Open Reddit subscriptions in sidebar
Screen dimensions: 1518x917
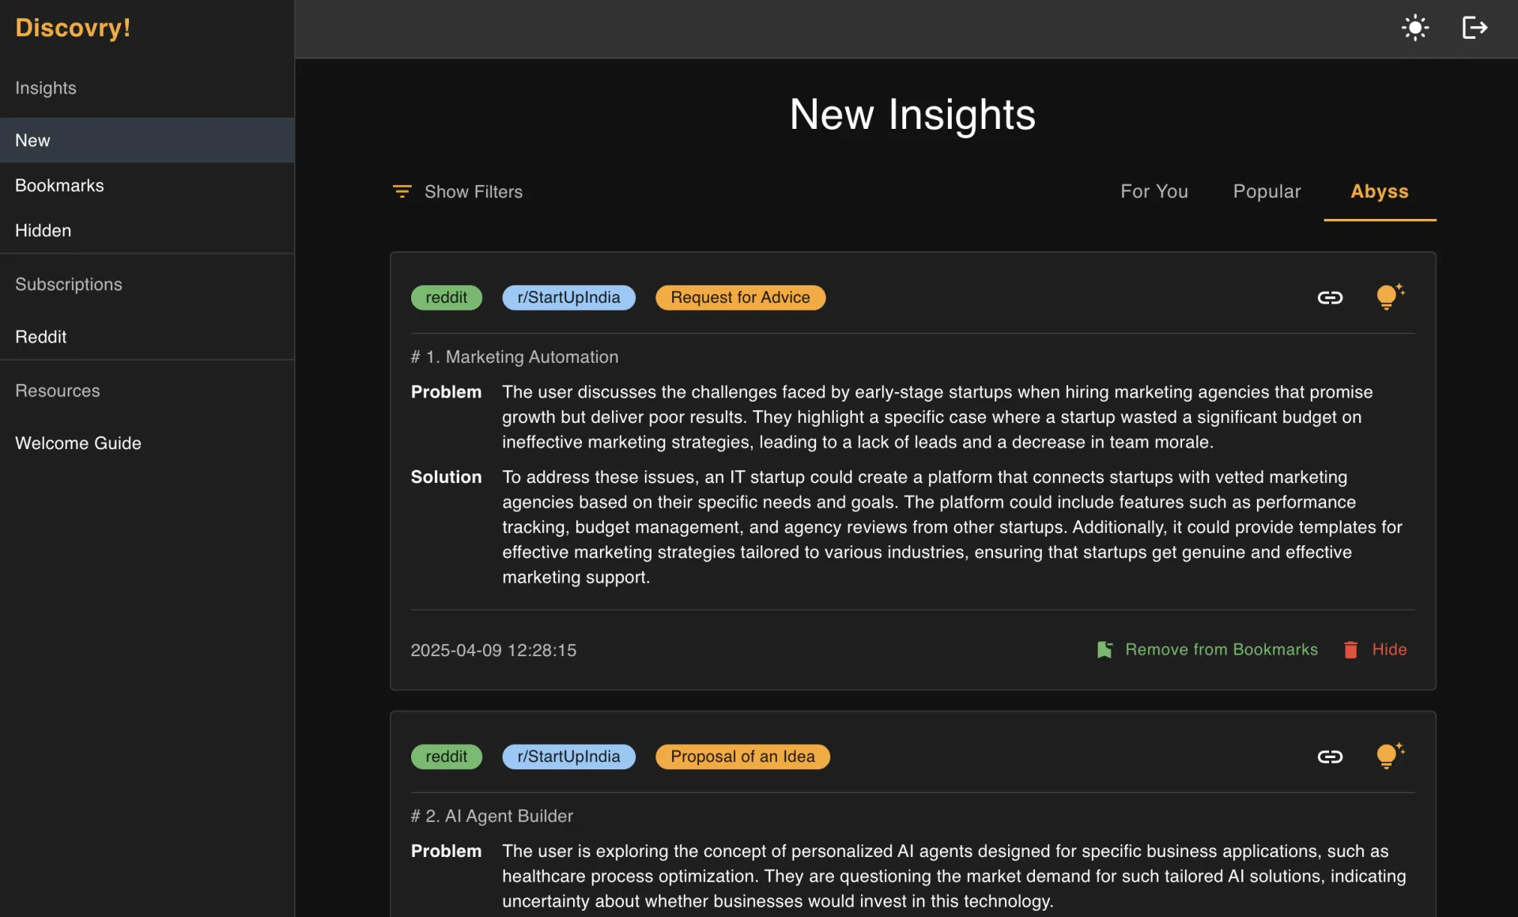(40, 337)
